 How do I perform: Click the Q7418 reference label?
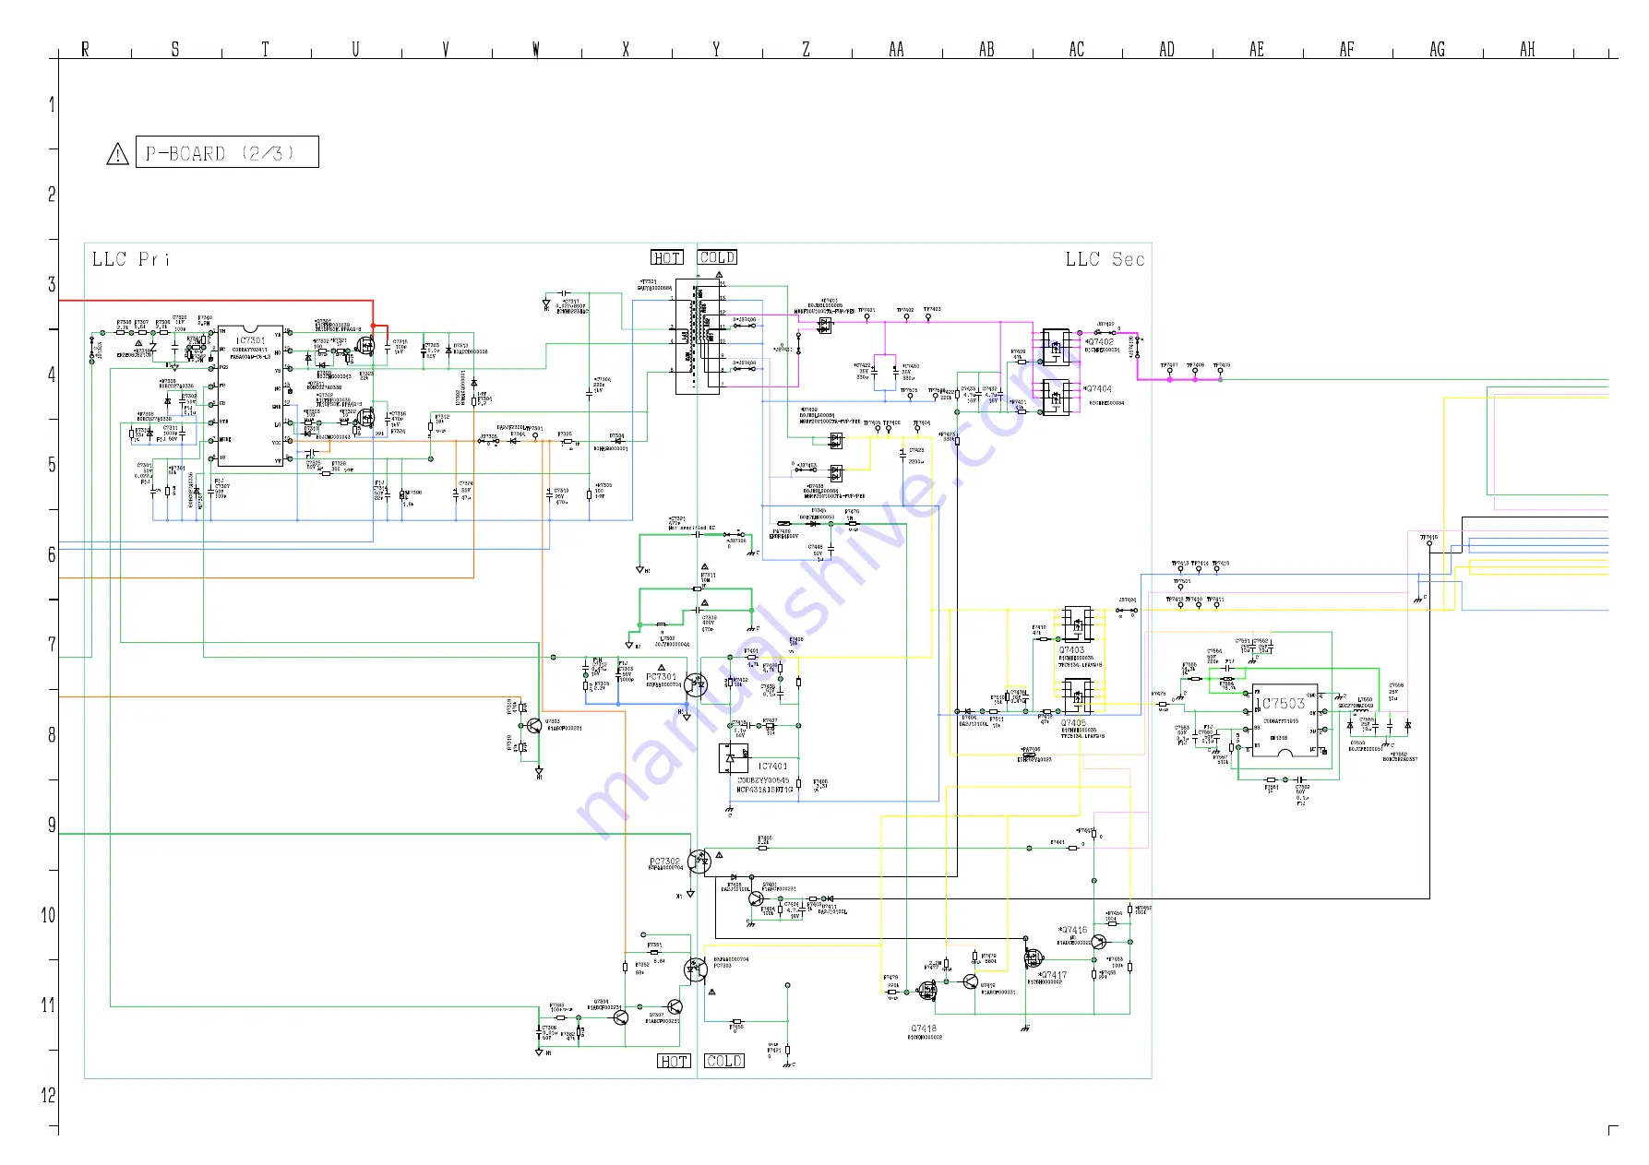click(x=924, y=1028)
